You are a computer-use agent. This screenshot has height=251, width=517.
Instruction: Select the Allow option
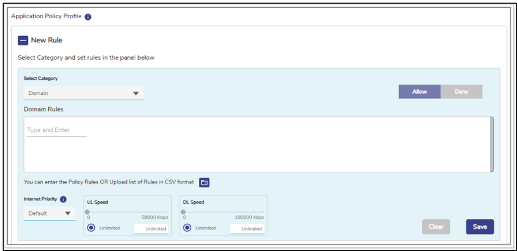coord(419,92)
